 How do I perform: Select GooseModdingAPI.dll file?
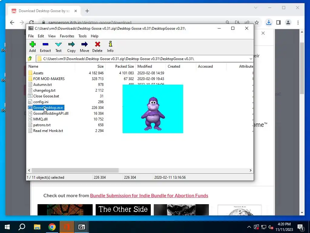tap(51, 113)
